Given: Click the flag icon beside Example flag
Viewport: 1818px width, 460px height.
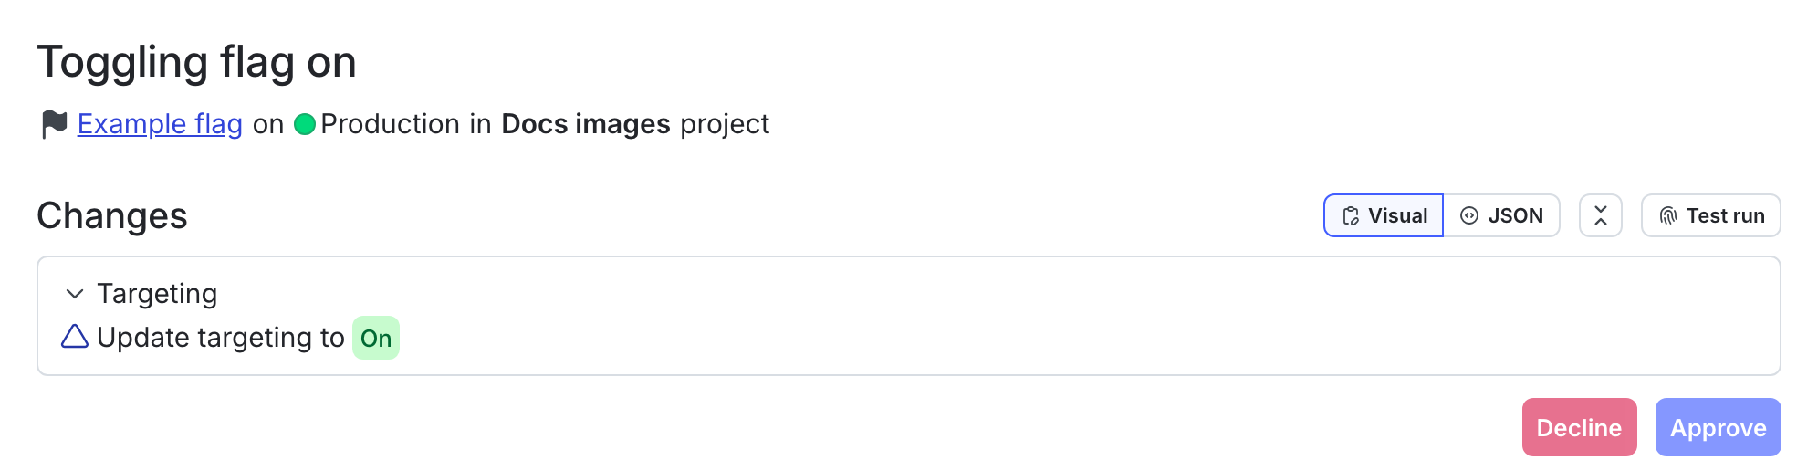Looking at the screenshot, I should click(54, 124).
